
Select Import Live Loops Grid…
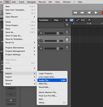[52, 77]
